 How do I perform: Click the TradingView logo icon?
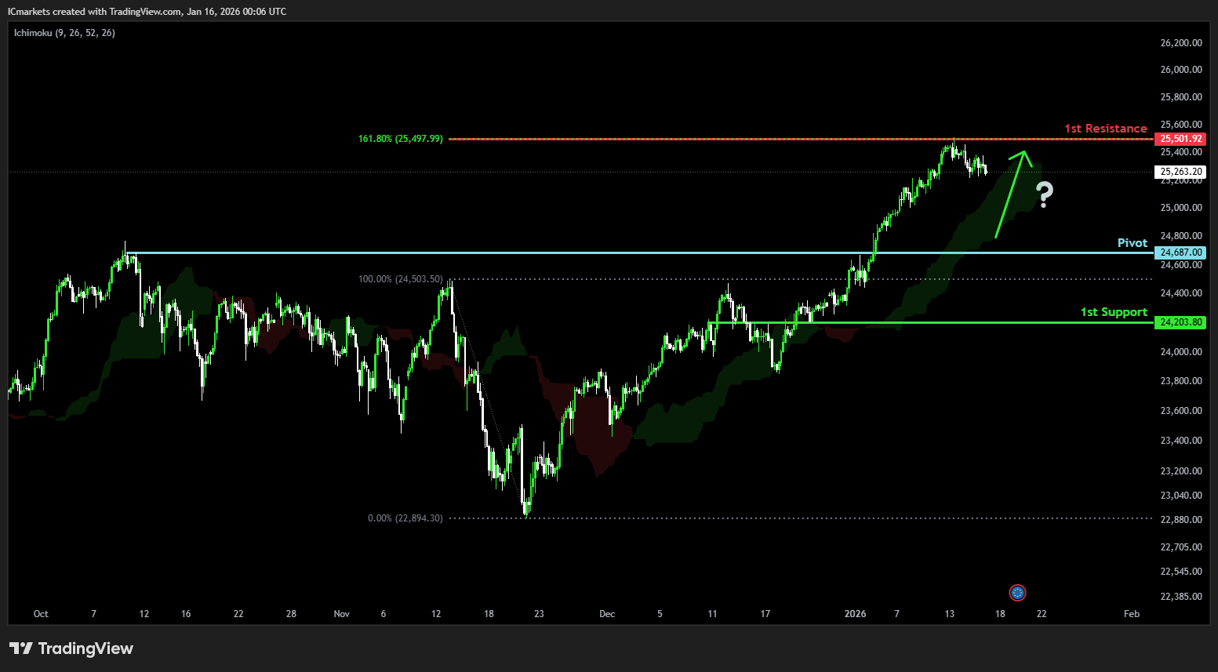point(21,648)
